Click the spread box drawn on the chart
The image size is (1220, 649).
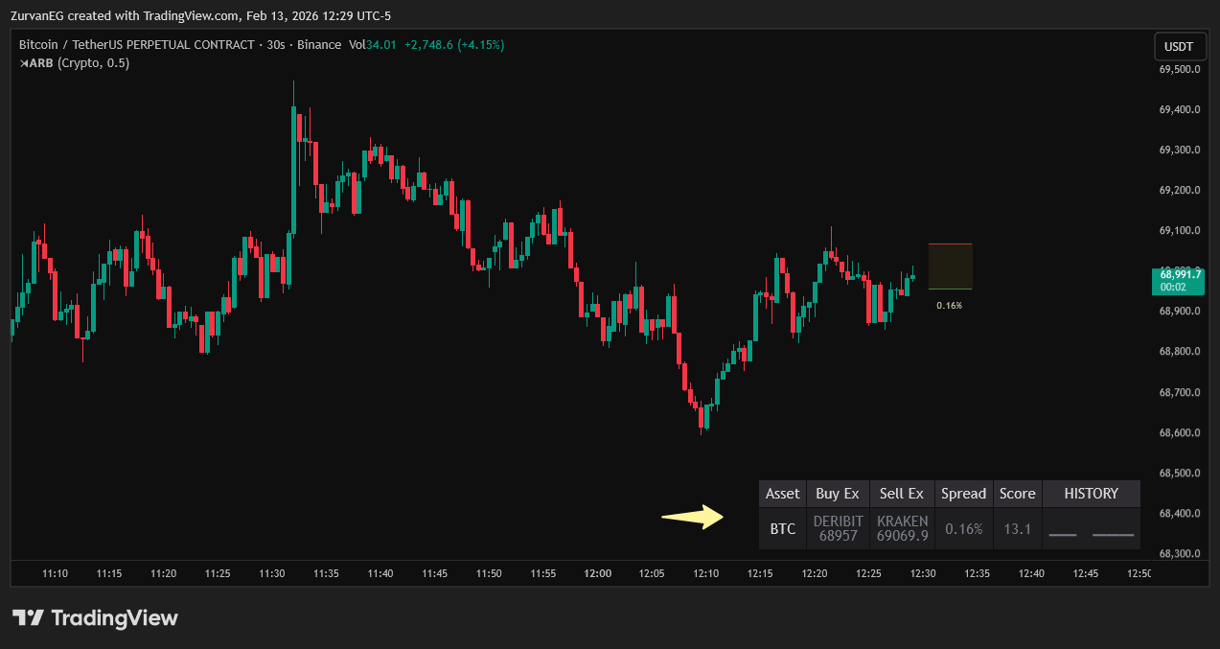[951, 267]
